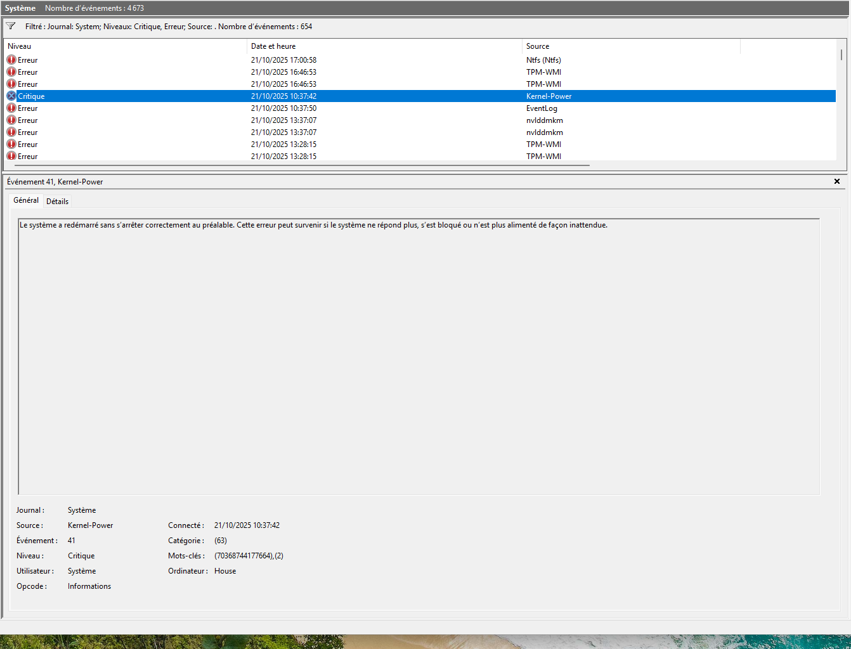Open the Détails tab

tap(58, 201)
